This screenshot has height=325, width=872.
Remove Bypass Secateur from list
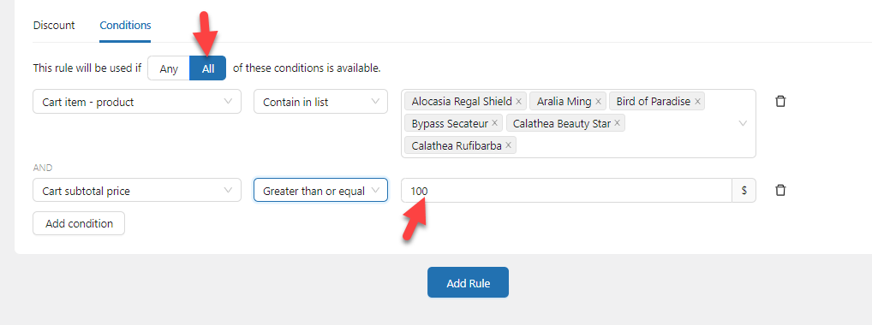pos(495,123)
